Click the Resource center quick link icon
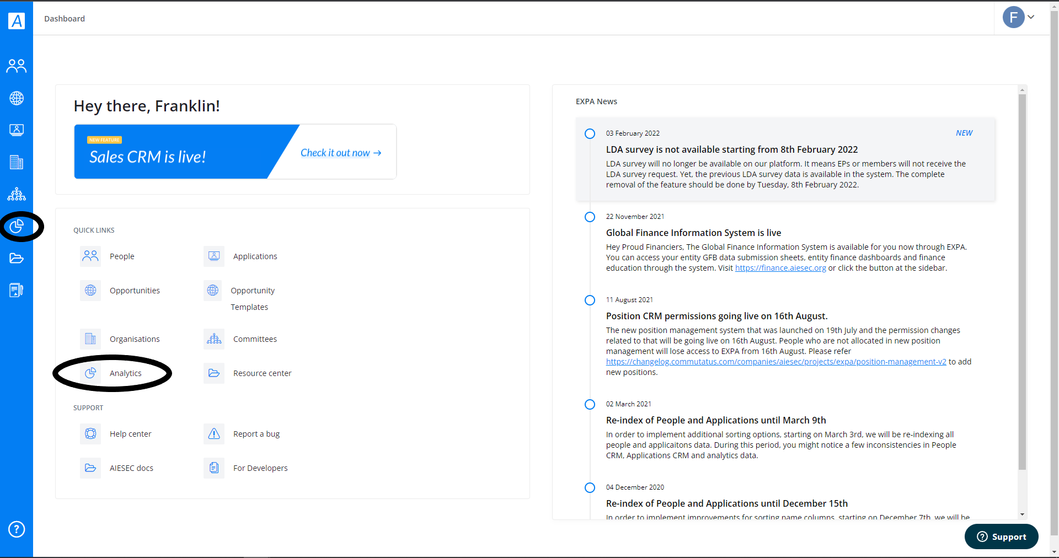Image resolution: width=1059 pixels, height=558 pixels. point(214,373)
